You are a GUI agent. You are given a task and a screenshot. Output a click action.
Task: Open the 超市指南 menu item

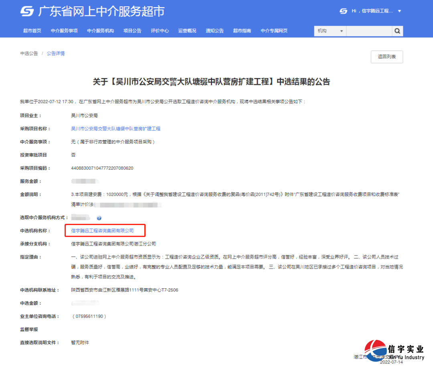click(242, 31)
